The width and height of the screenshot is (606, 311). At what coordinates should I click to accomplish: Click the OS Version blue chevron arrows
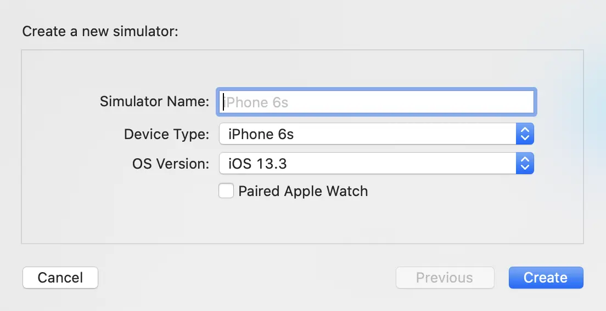point(525,163)
